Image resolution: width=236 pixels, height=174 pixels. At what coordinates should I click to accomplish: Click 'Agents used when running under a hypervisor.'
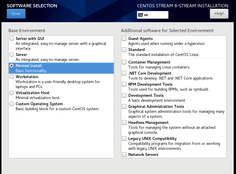coord(167,44)
